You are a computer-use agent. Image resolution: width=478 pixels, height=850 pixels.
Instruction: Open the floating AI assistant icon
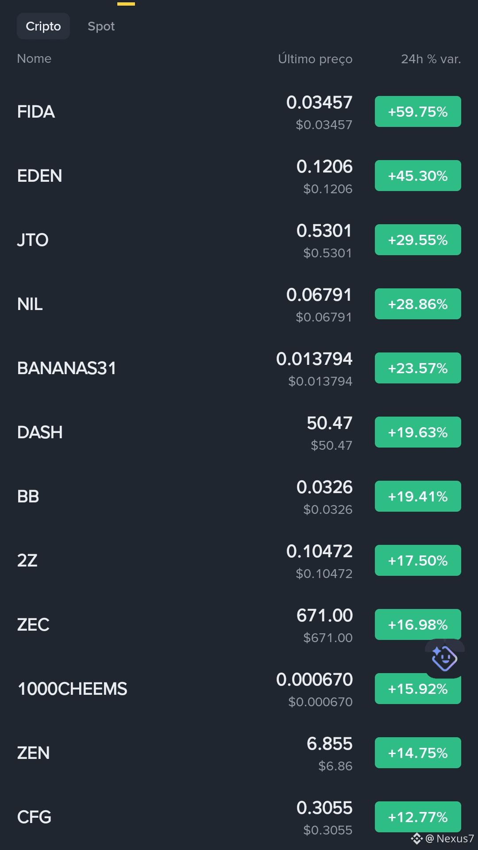pos(444,659)
